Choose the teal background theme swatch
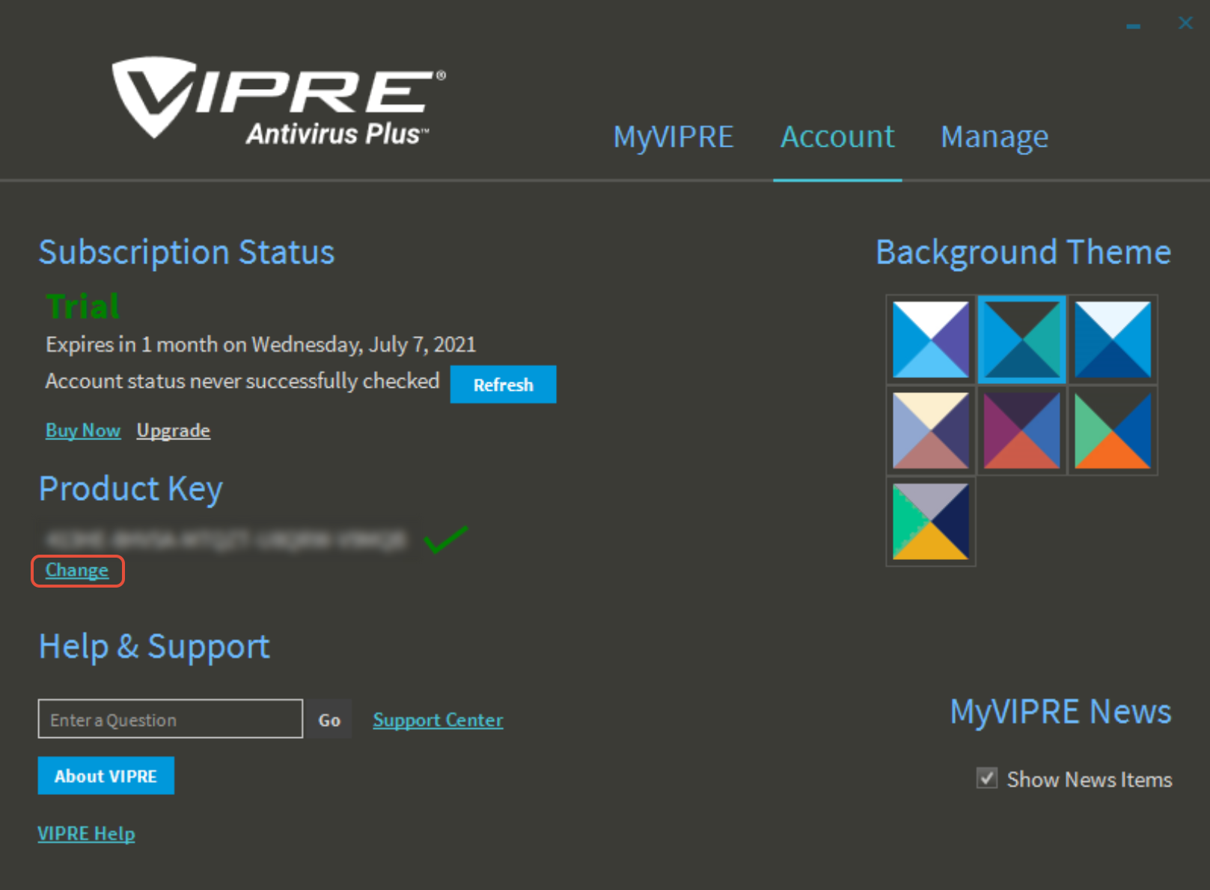Image resolution: width=1210 pixels, height=890 pixels. pos(1021,339)
